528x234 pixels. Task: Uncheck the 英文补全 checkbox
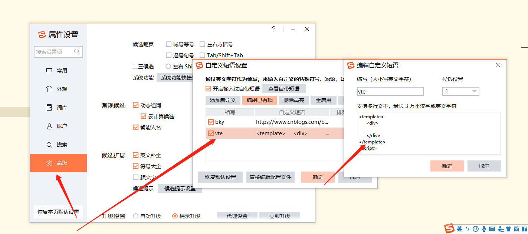click(135, 155)
